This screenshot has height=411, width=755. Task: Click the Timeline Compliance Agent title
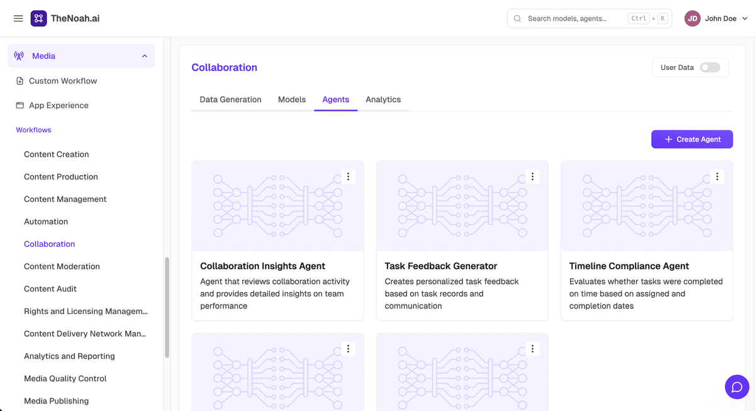629,266
